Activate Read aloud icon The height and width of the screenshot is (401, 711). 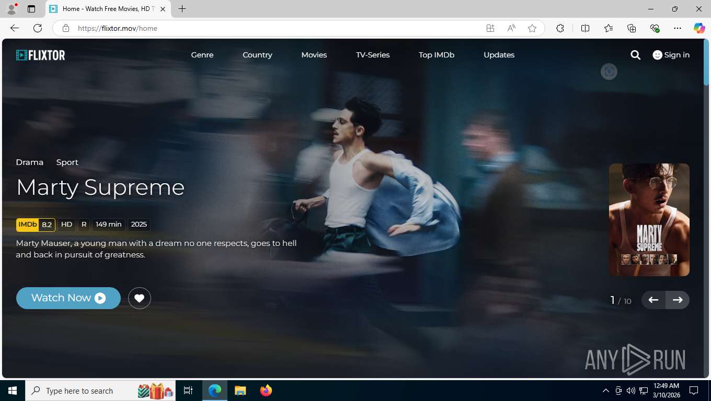[x=511, y=28]
